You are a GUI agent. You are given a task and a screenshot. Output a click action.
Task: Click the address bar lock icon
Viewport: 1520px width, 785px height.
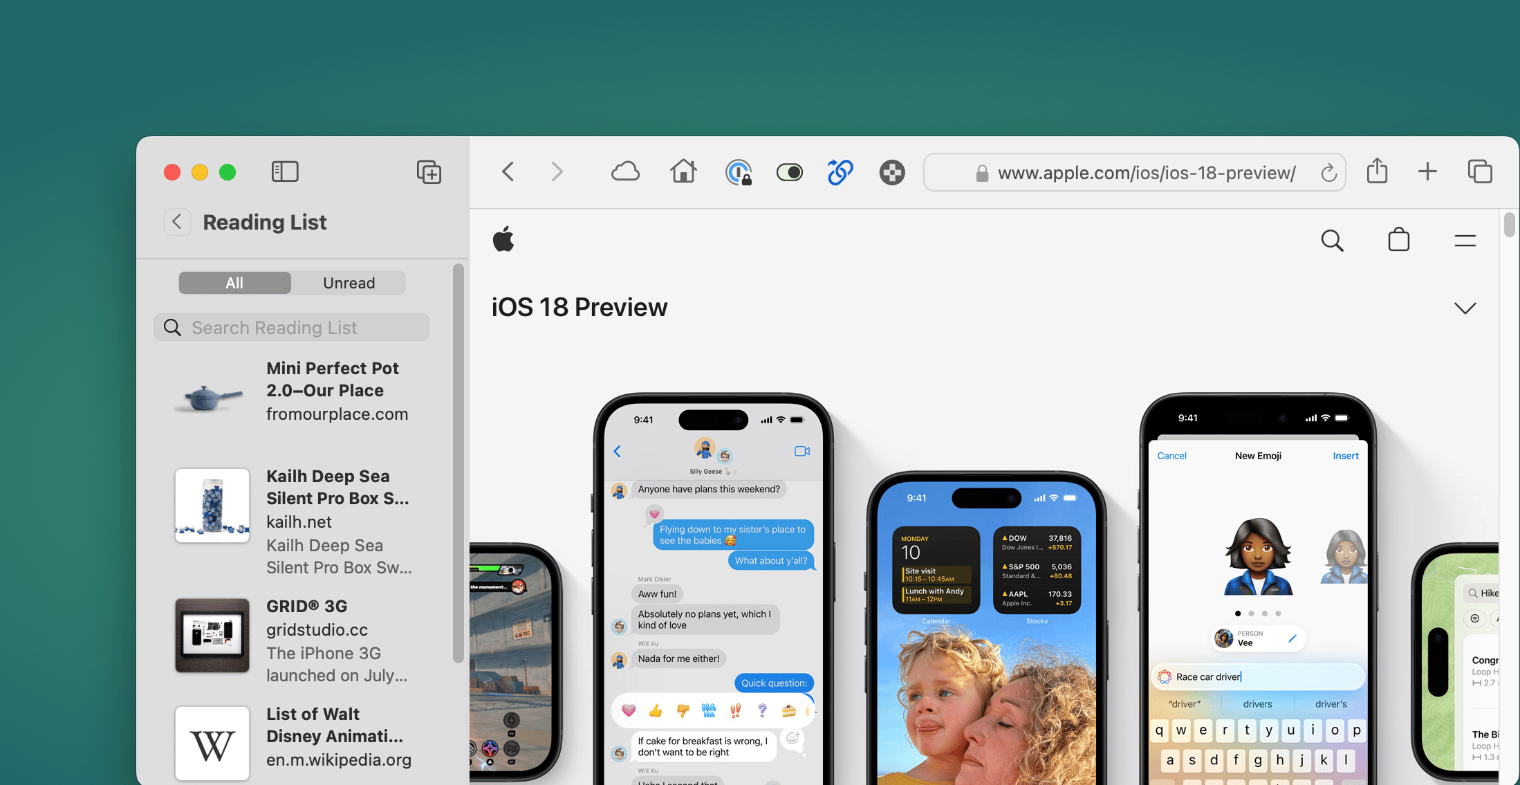[981, 174]
